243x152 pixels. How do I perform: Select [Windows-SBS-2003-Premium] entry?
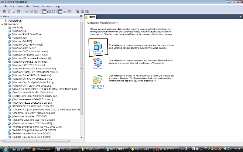28,65
